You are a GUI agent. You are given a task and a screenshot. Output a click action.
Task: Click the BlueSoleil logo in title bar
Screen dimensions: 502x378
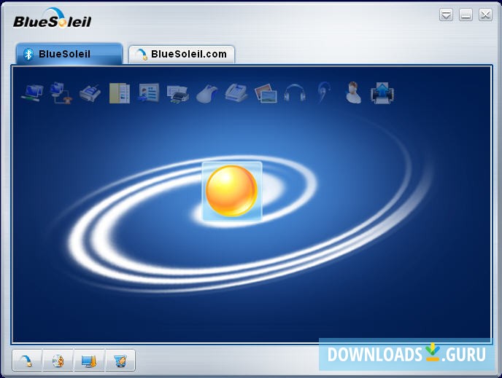click(x=53, y=19)
